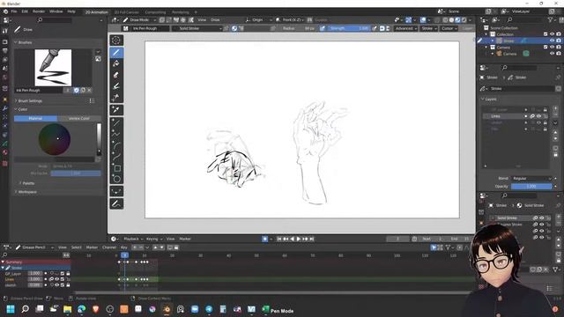The image size is (564, 317).
Task: Toggle Solid Stroke material visibility
Action: coord(542,217)
